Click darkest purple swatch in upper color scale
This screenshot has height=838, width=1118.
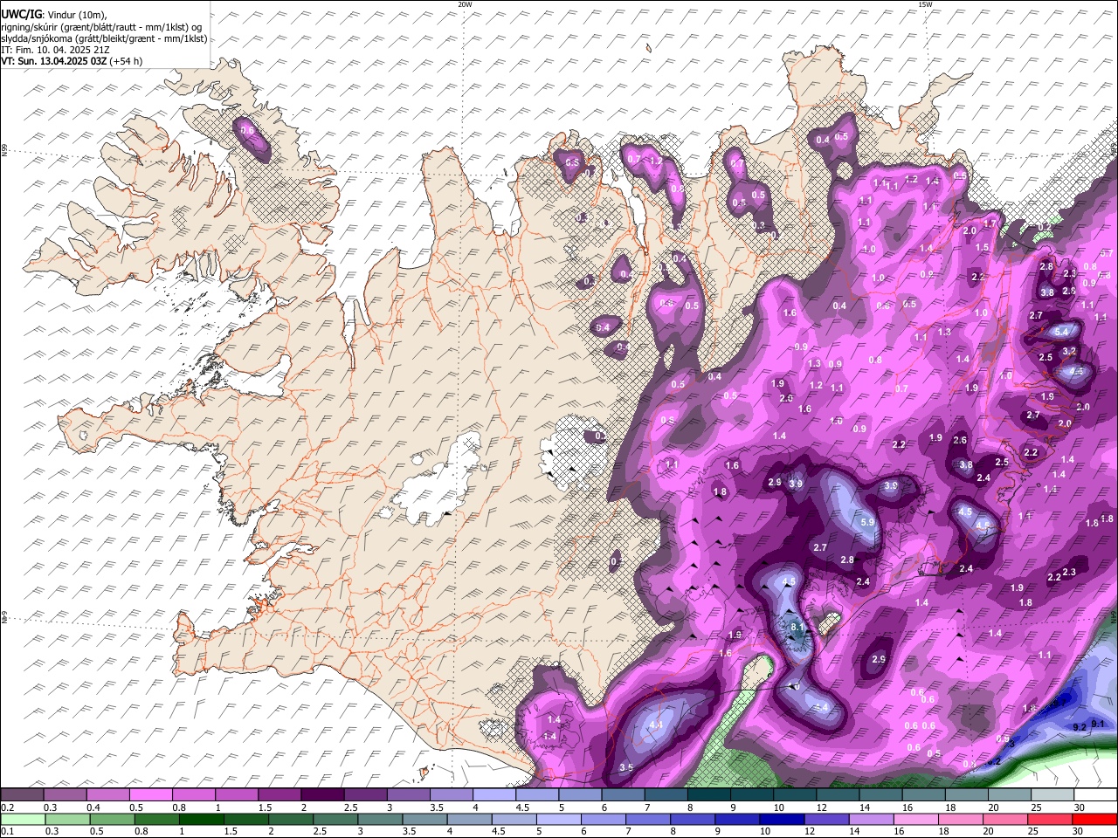tap(321, 795)
